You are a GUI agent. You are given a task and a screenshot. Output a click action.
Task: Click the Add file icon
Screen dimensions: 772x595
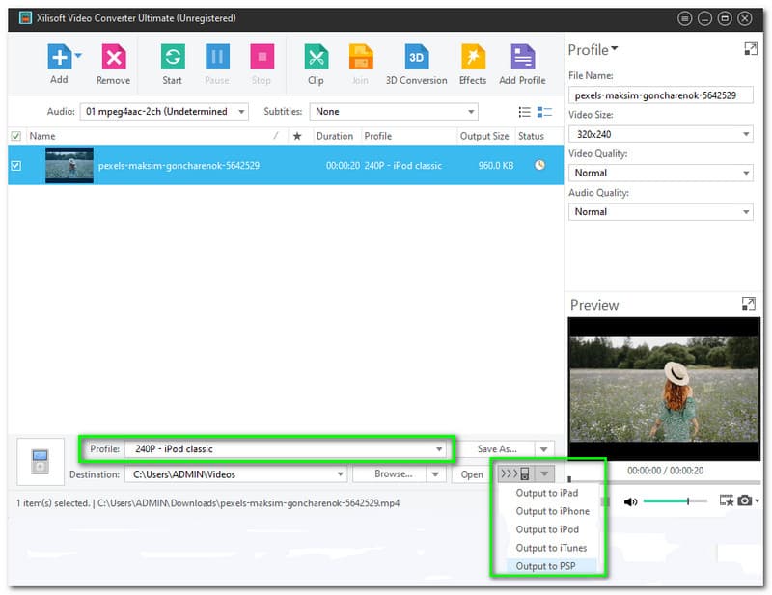pyautogui.click(x=59, y=58)
